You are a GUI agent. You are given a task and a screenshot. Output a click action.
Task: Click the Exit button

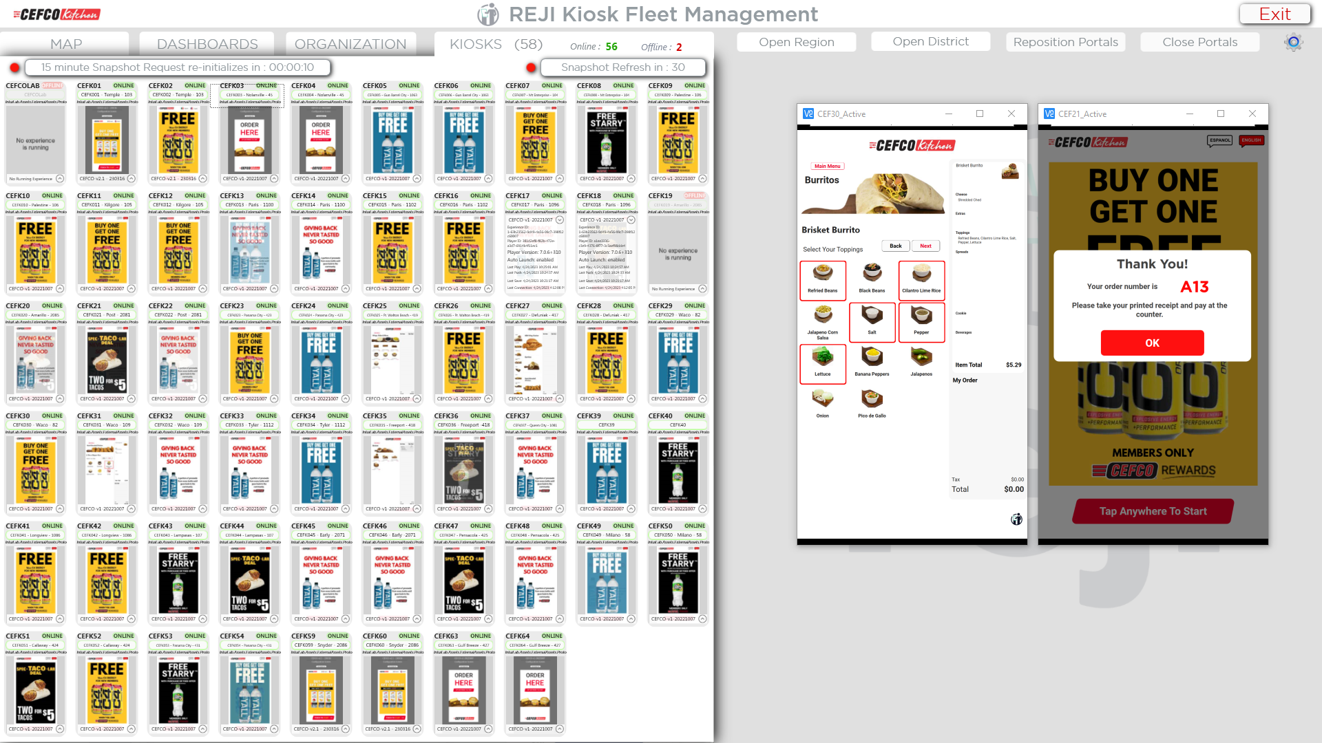tap(1275, 14)
